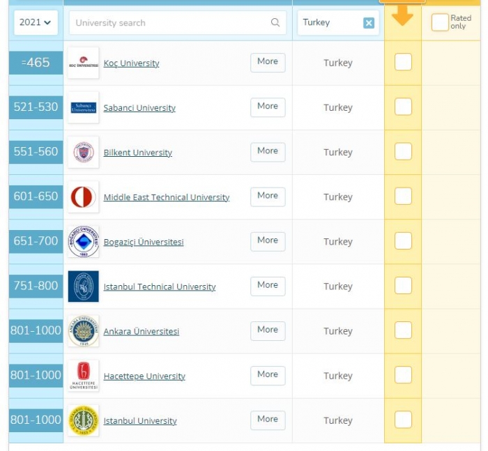Screen dimensions: 488x451
Task: Click the 751-800 rank cell
Action: point(36,286)
